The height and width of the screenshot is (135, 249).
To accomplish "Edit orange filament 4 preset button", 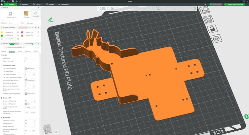I will pos(38,36).
